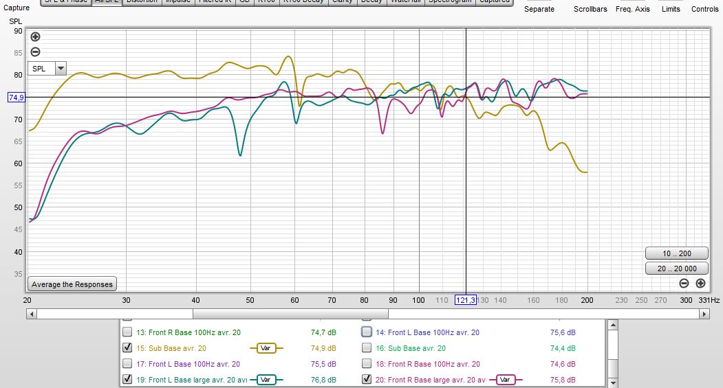723x388 pixels.
Task: Click the 74,4 dB value of trace 16
Action: click(x=563, y=348)
